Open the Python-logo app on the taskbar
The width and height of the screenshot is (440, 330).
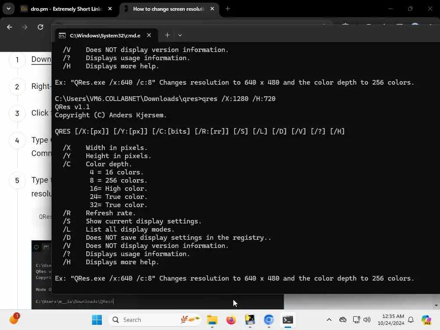pos(250,320)
